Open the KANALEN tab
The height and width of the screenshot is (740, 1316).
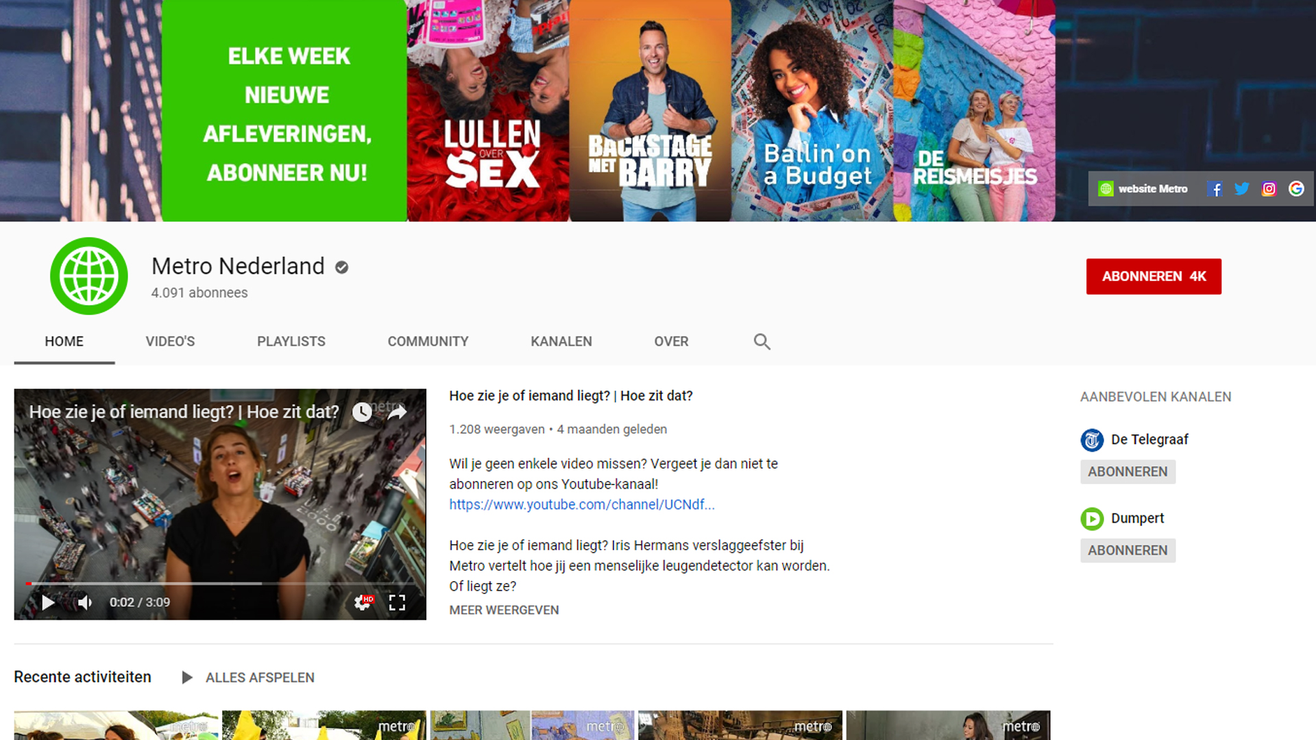[x=561, y=341]
